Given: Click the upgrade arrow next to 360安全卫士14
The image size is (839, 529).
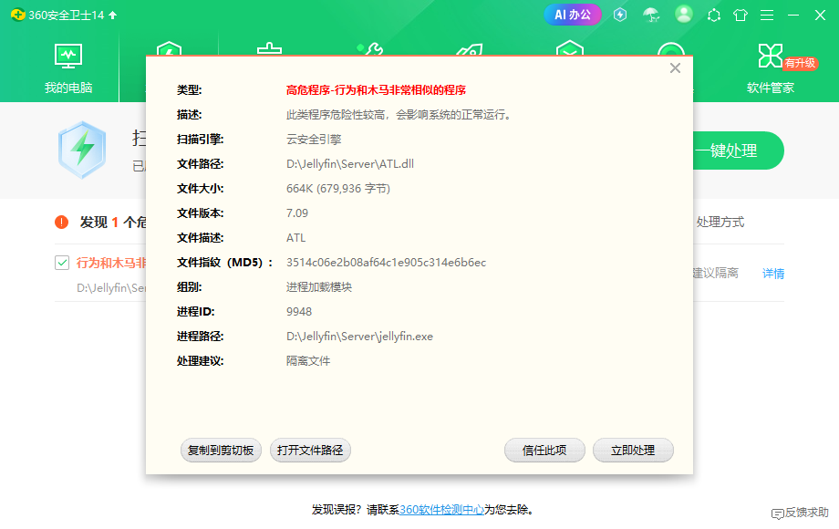Looking at the screenshot, I should 112,15.
